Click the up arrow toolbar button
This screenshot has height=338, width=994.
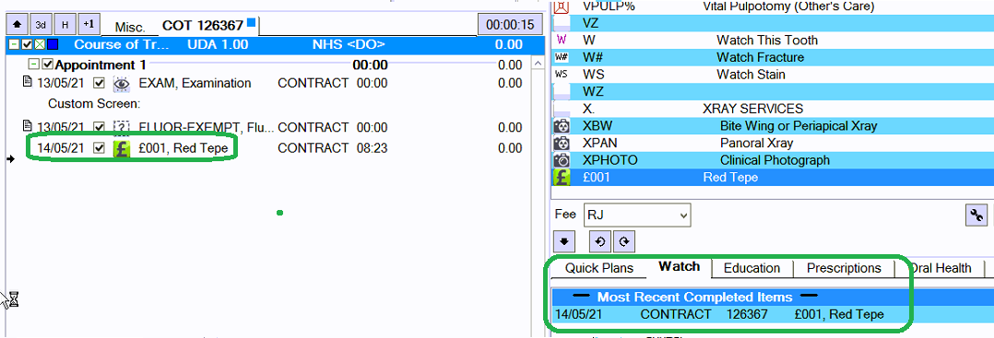tap(17, 25)
